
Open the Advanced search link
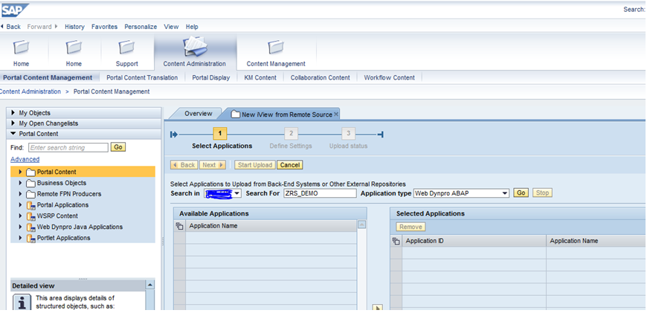pyautogui.click(x=25, y=159)
